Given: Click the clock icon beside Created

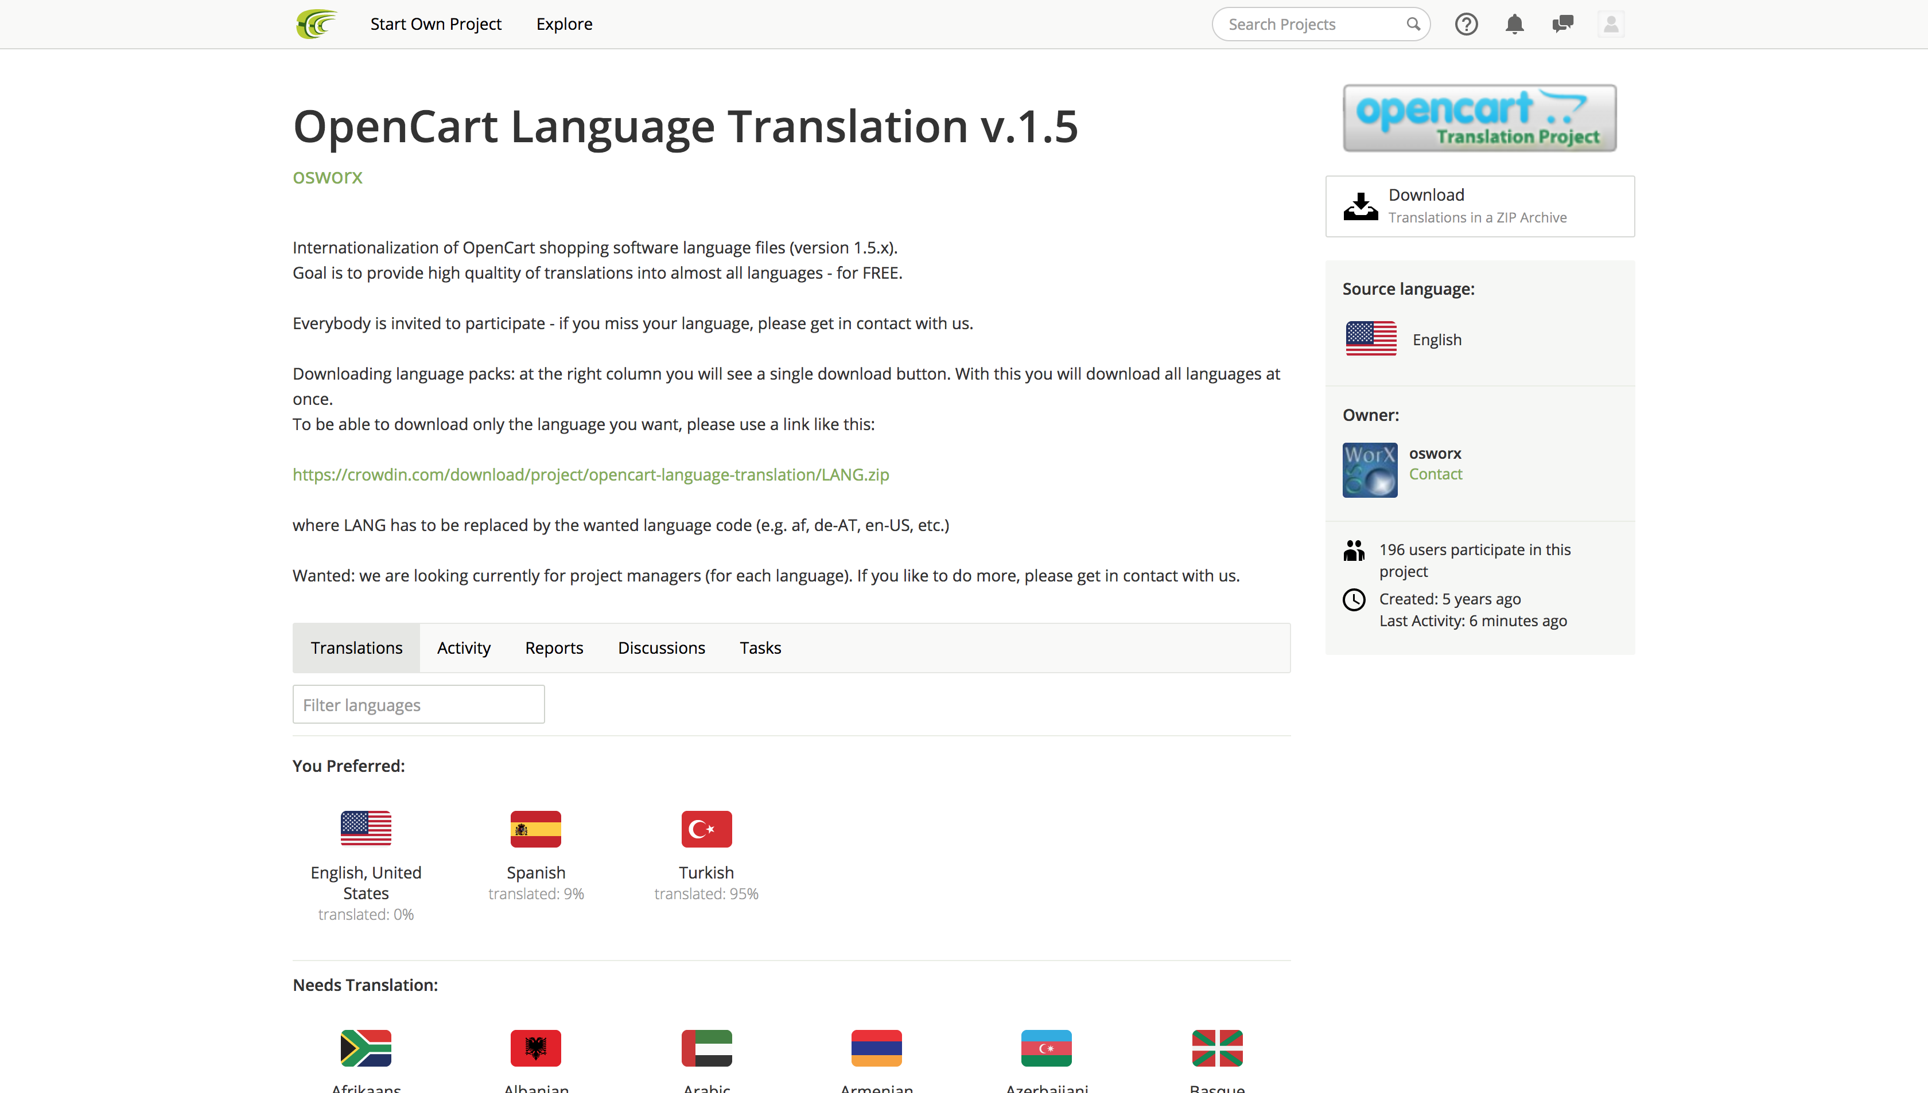Looking at the screenshot, I should [1354, 600].
